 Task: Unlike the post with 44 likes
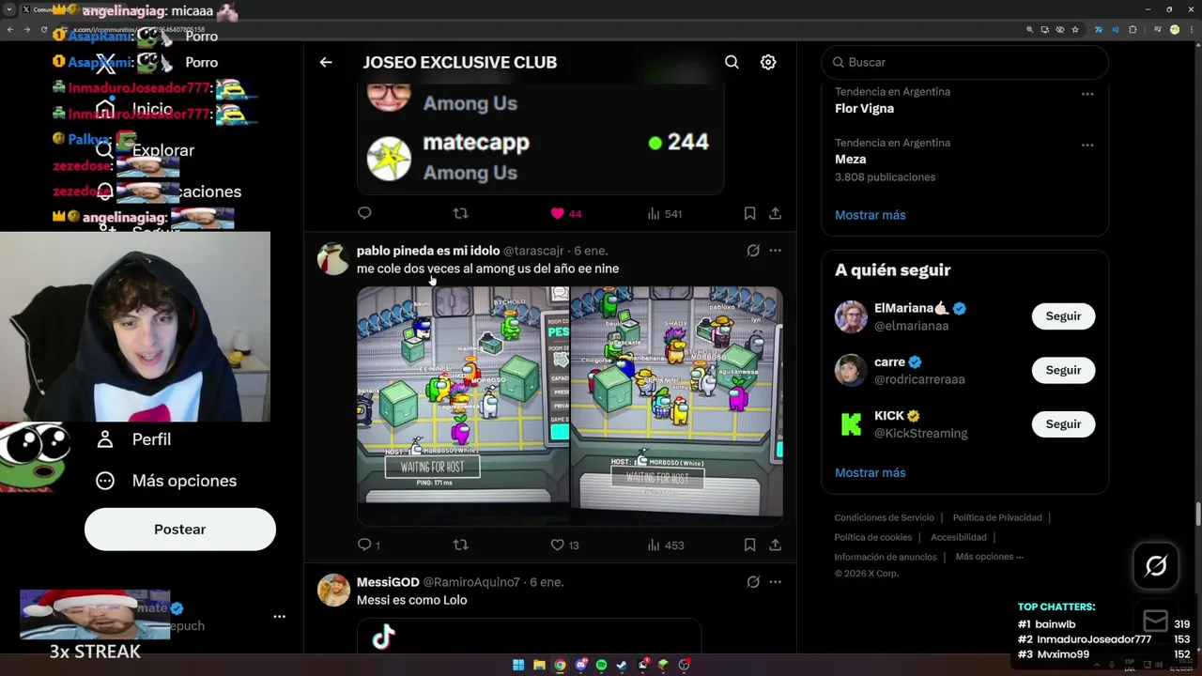click(x=566, y=213)
